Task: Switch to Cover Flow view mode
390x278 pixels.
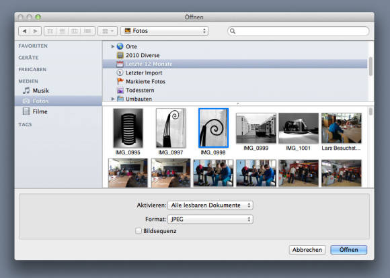Action: tap(87, 31)
